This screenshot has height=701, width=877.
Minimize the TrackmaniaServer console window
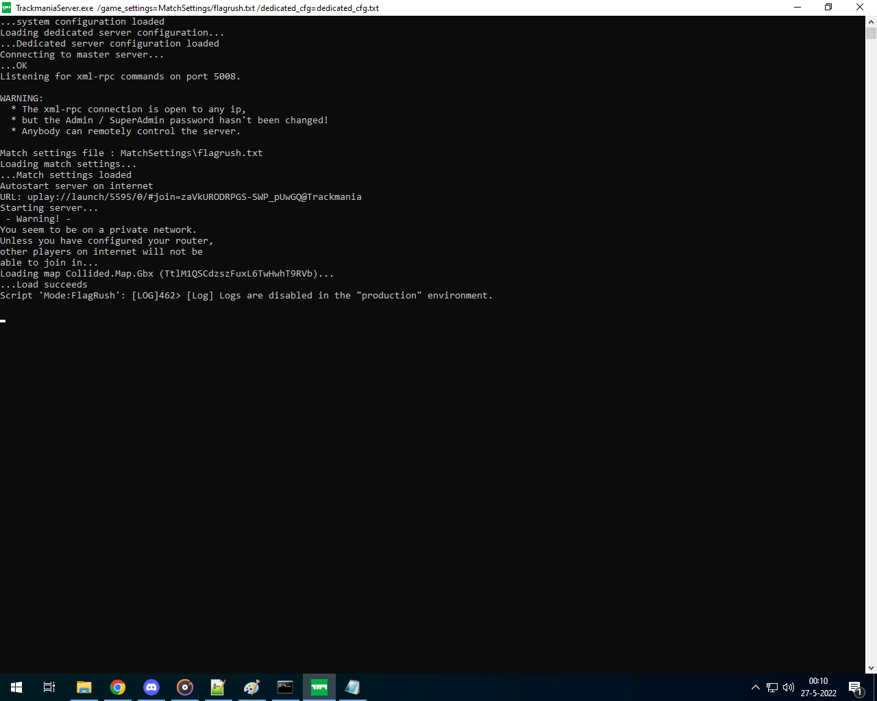[x=798, y=8]
